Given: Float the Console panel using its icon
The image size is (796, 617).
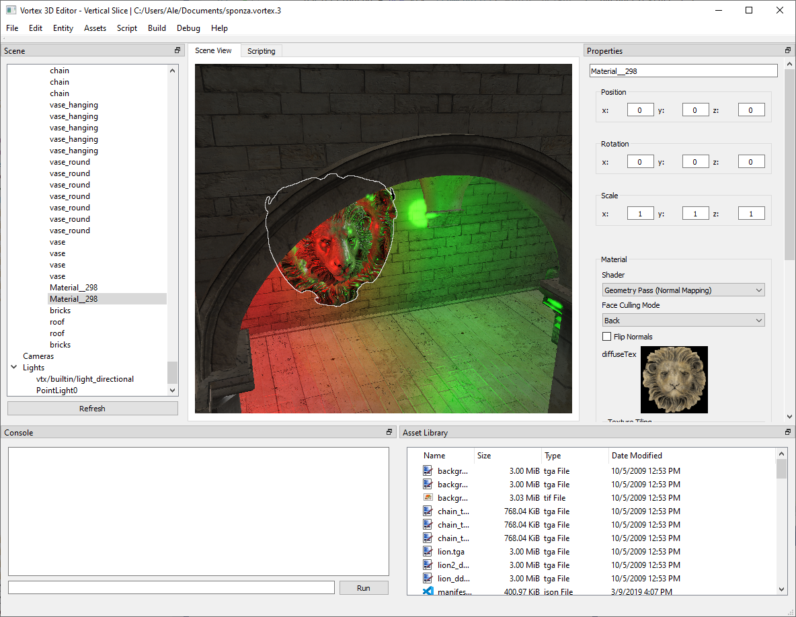Looking at the screenshot, I should 389,431.
